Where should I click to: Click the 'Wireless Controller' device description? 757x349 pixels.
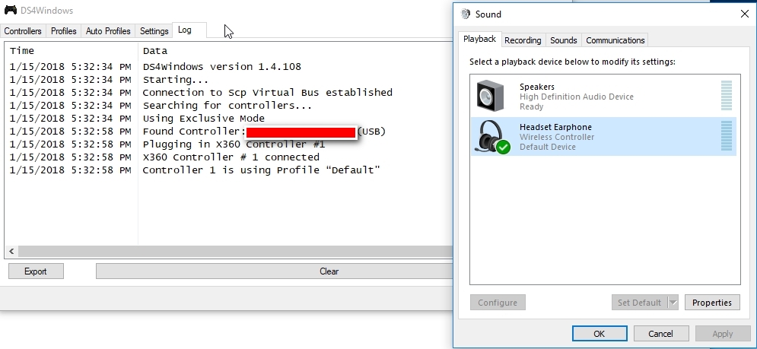(557, 137)
